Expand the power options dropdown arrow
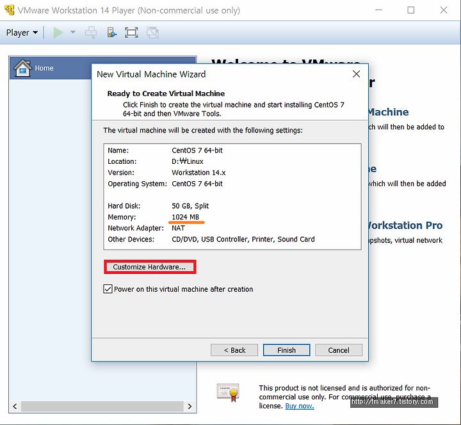 73,33
